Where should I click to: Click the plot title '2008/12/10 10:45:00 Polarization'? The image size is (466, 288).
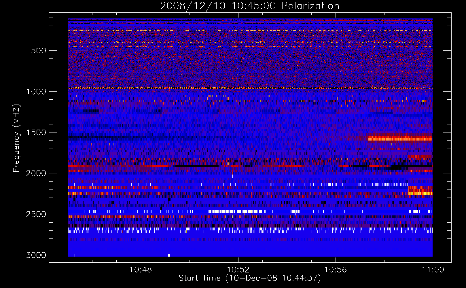point(250,6)
